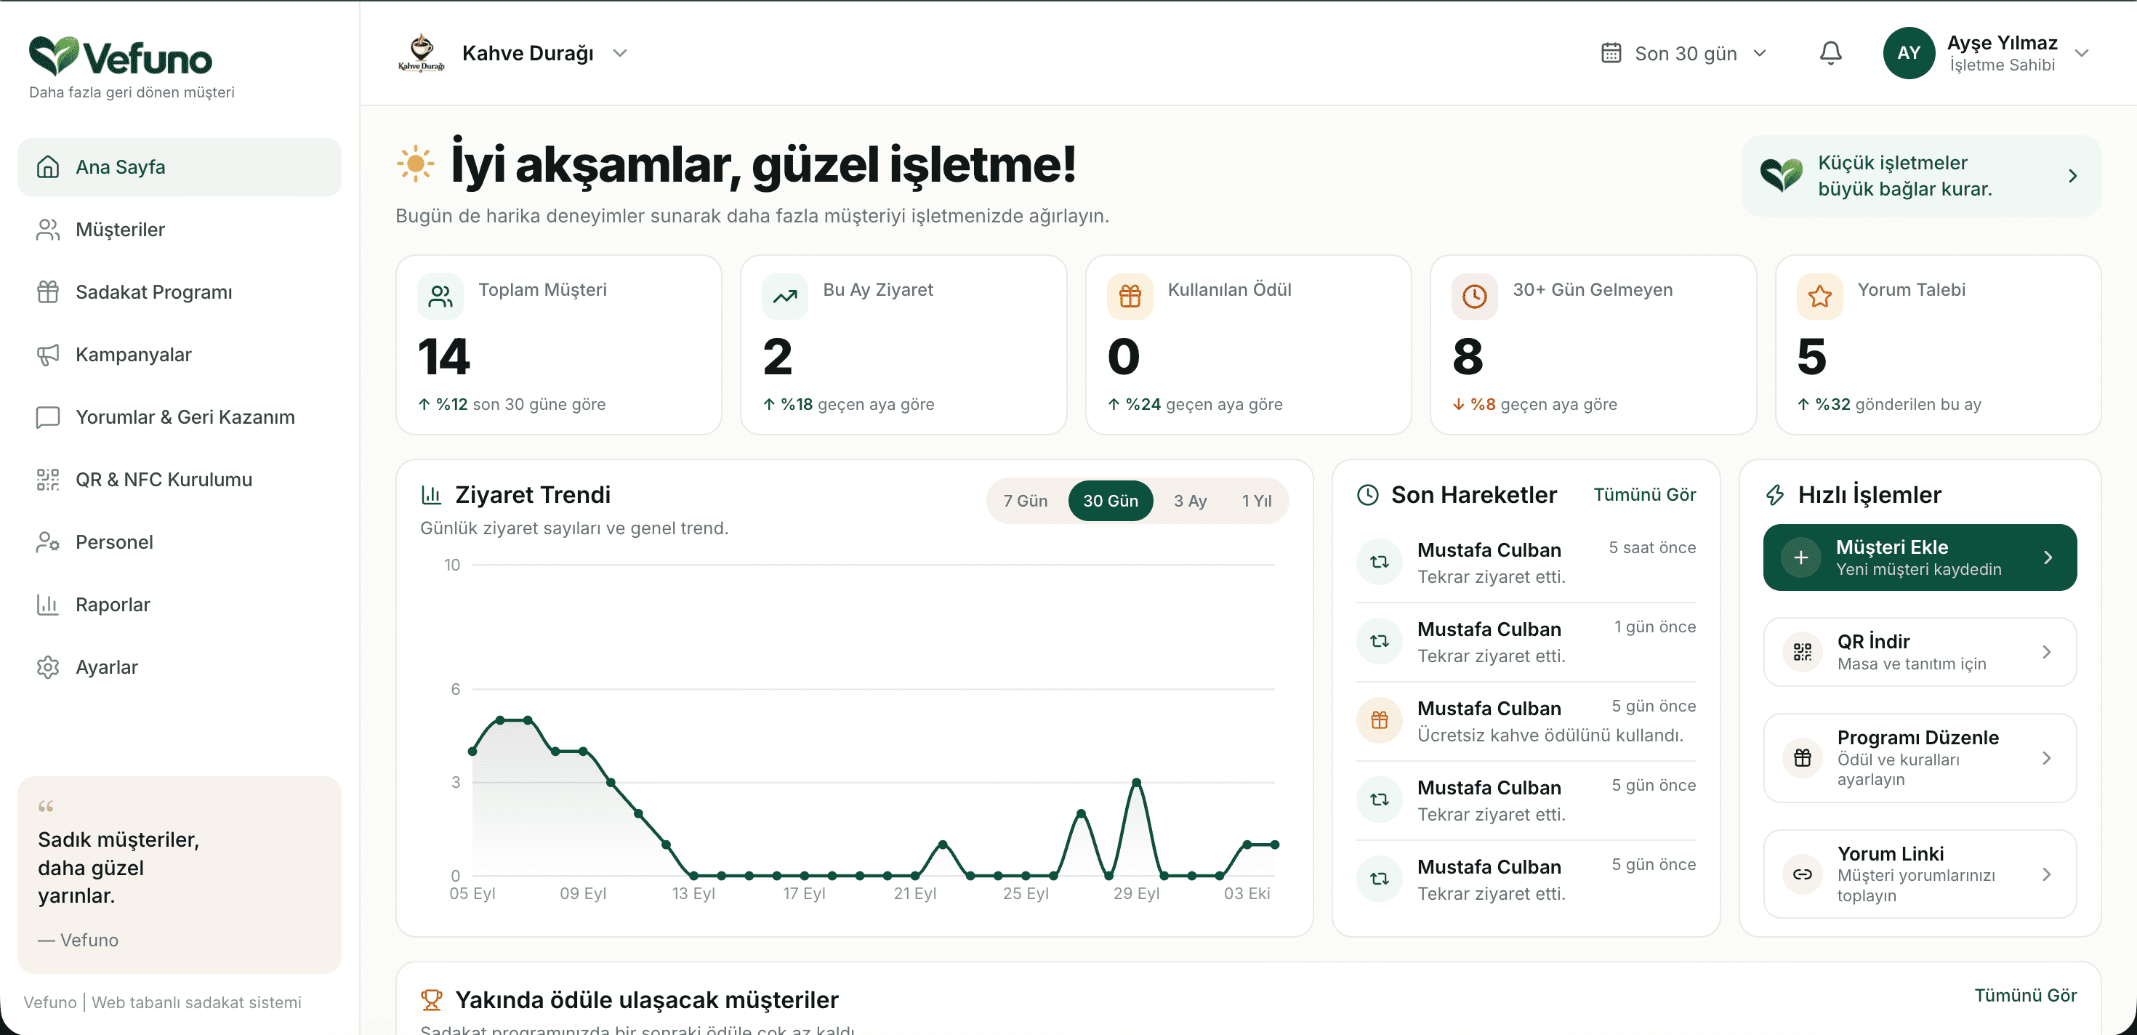Screen dimensions: 2137x1035
Task: Open Sadakat Programı in the sidebar
Action: [180, 292]
